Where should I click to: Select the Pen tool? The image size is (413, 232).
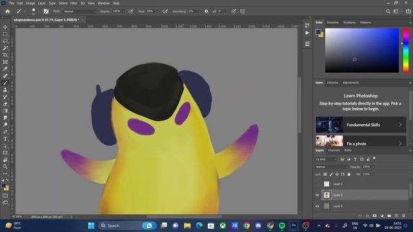(x=5, y=131)
